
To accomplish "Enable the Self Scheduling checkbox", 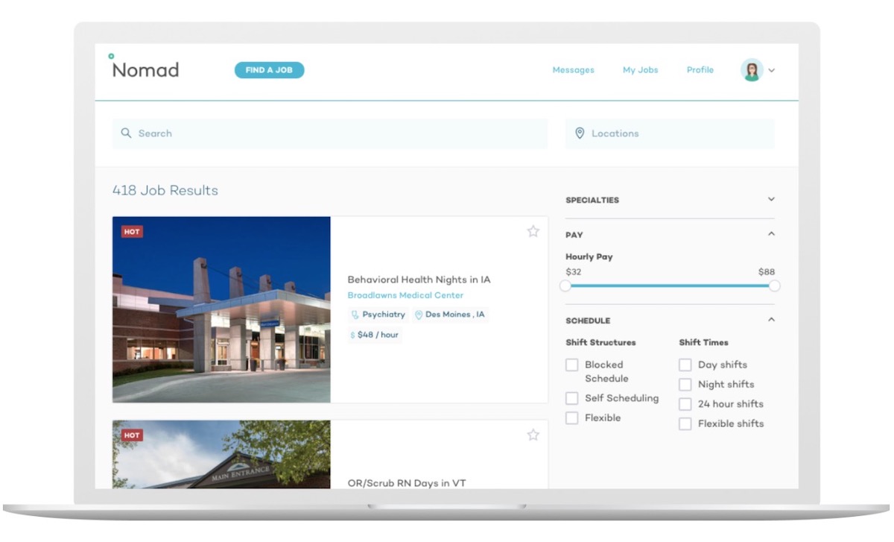I will tap(572, 398).
